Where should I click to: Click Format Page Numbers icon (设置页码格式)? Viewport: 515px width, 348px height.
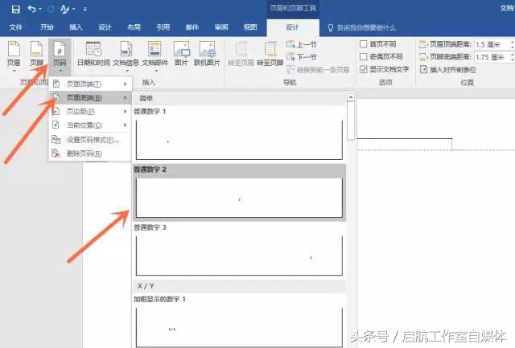point(56,140)
